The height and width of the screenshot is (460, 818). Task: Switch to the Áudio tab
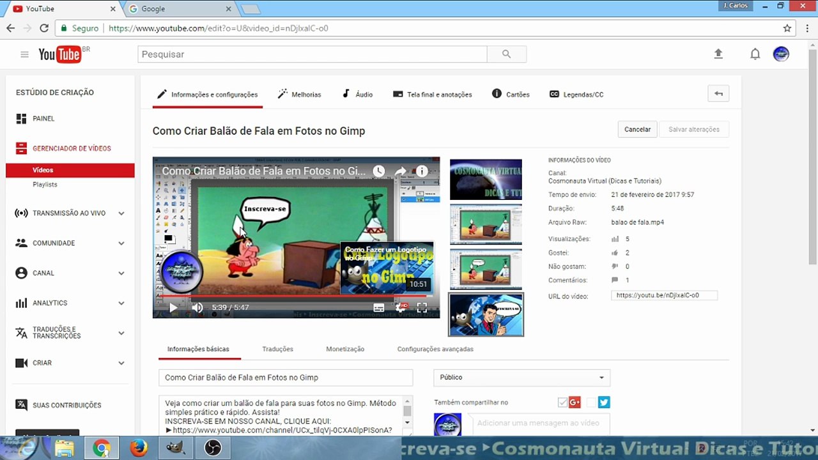pos(358,95)
